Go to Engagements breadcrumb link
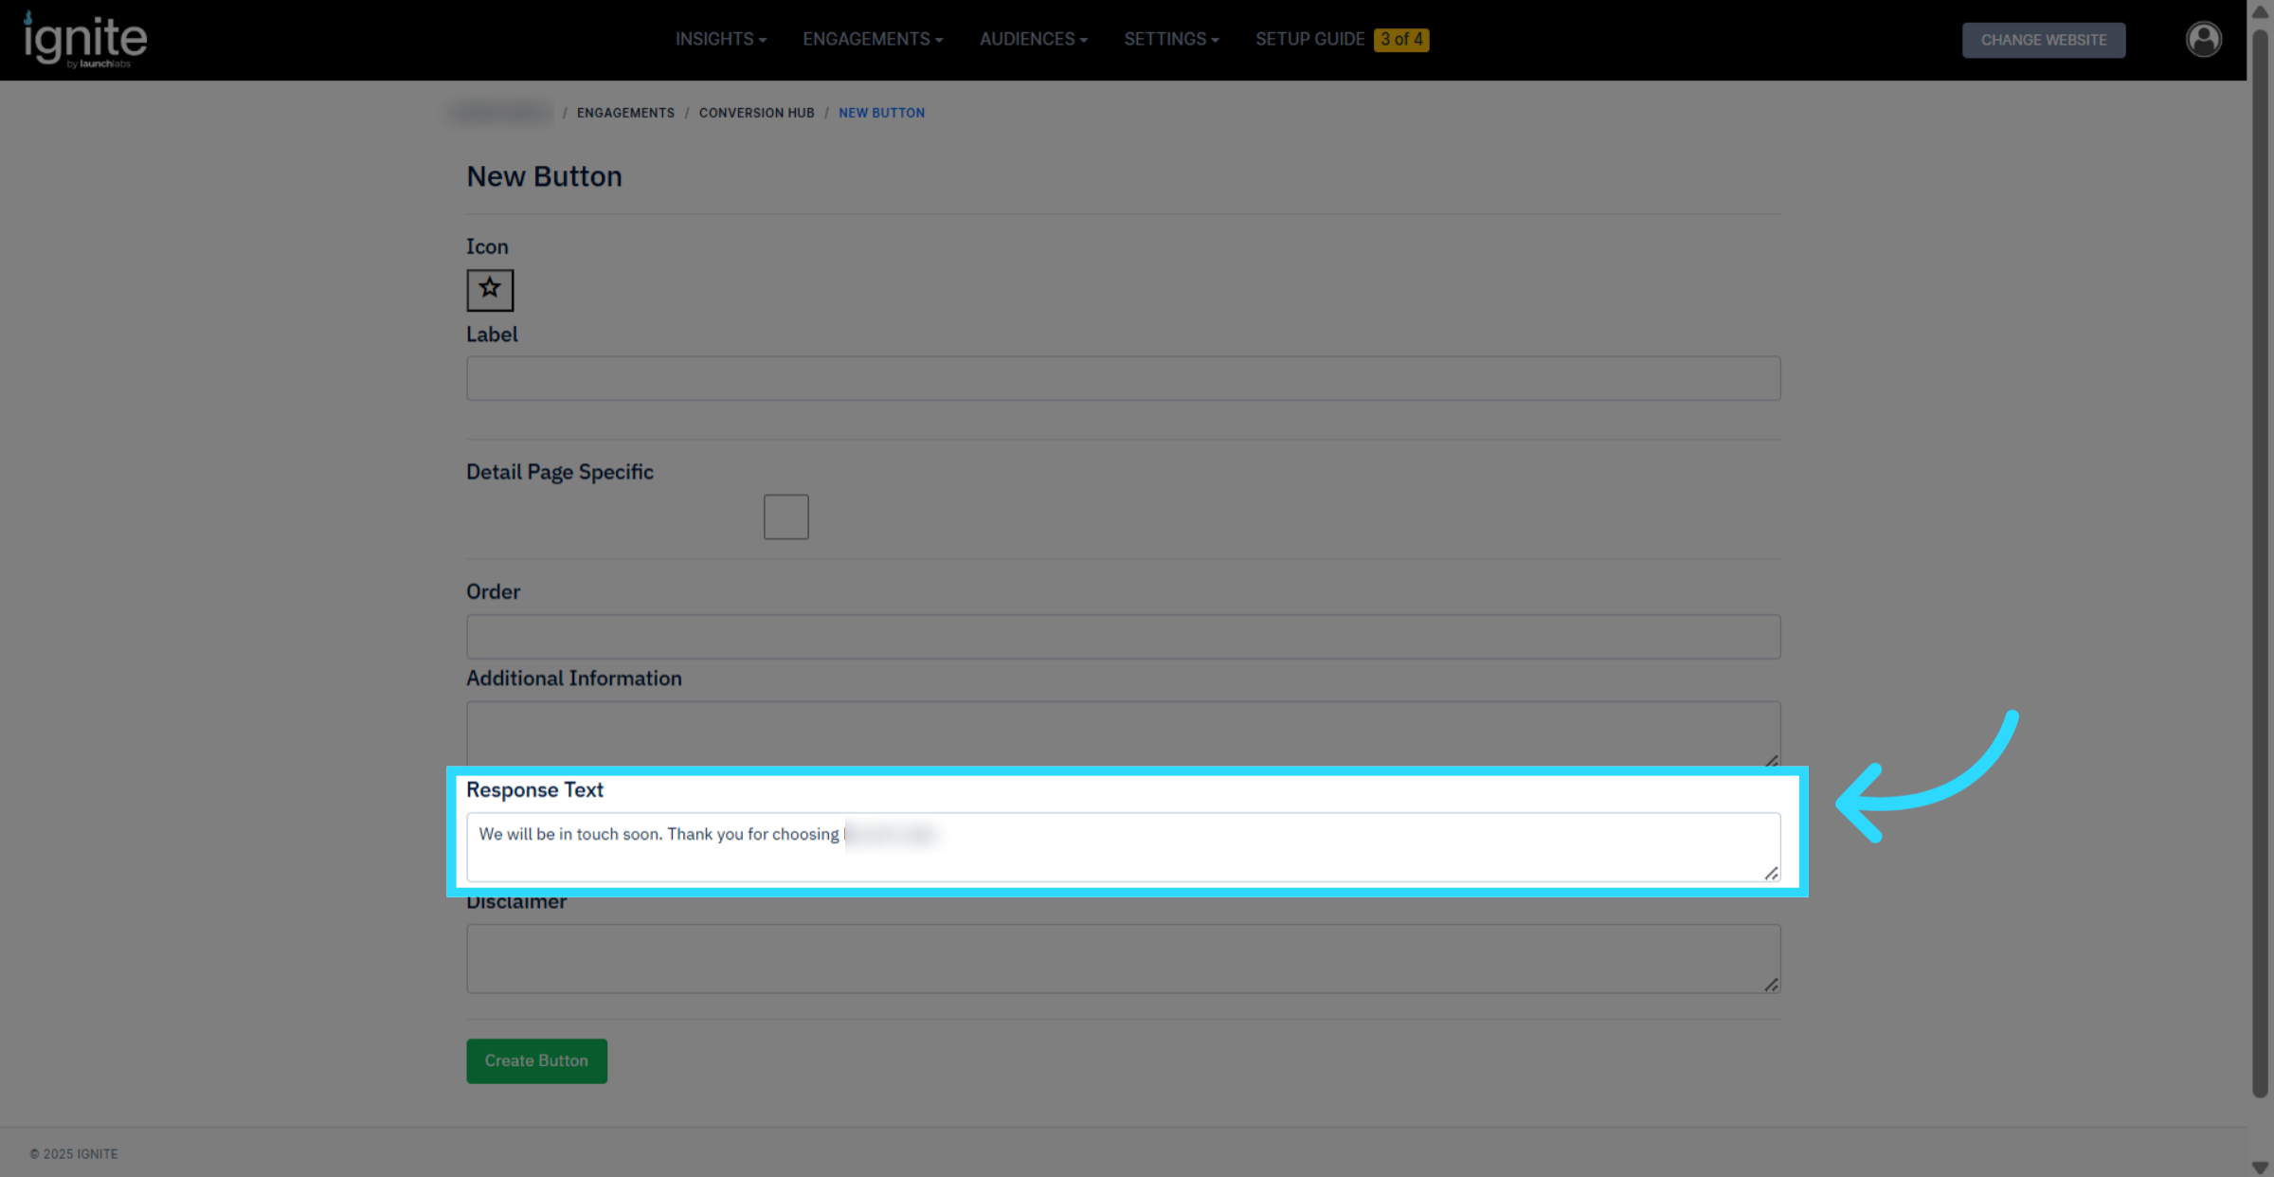 [x=625, y=113]
